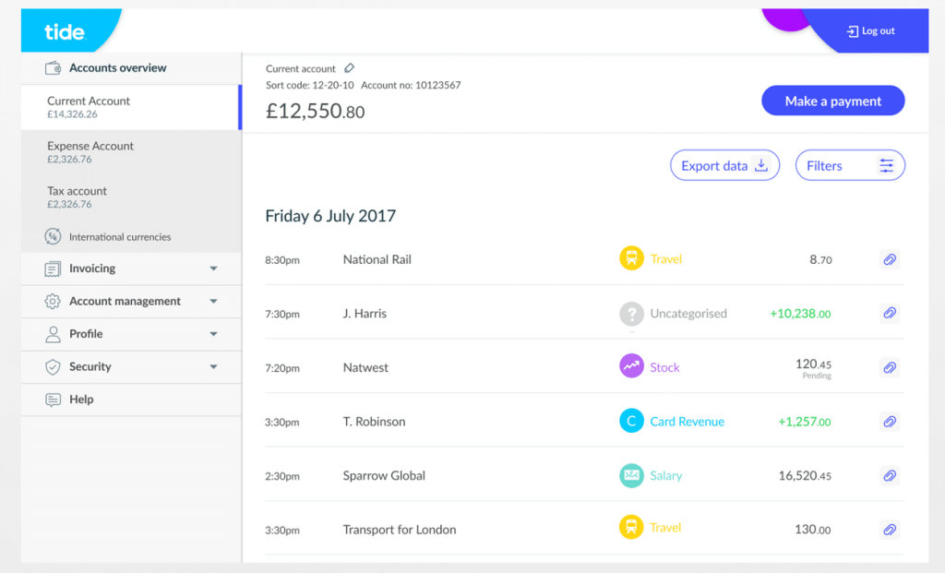Expand the Account management section
The width and height of the screenshot is (945, 573).
(129, 301)
